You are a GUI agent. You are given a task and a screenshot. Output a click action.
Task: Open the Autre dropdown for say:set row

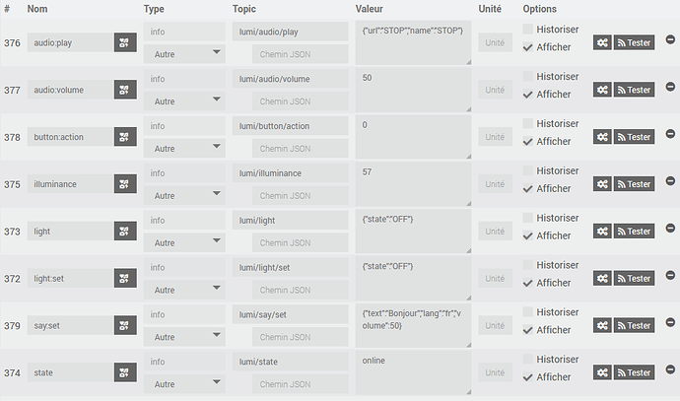click(185, 337)
